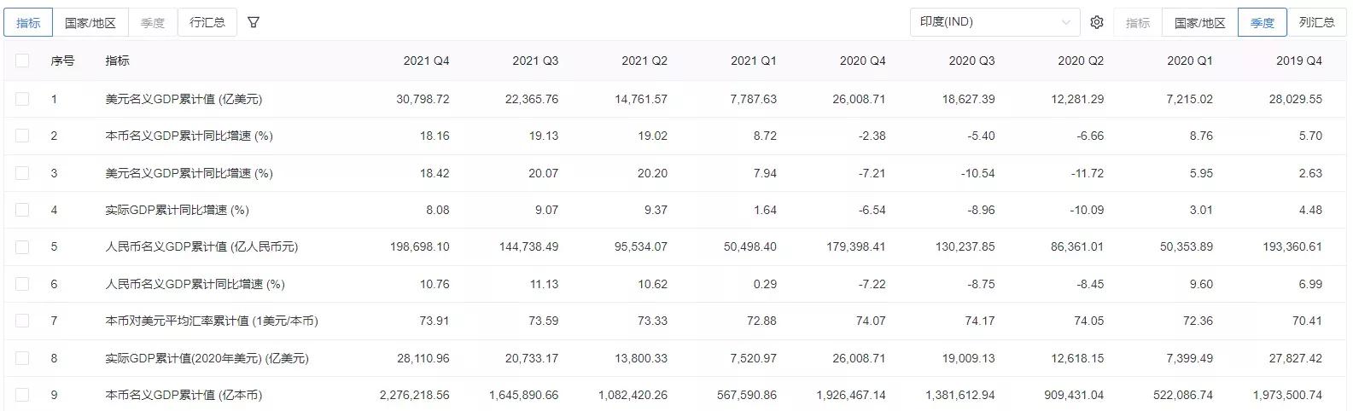Select row 7 exchange rate checkbox
The width and height of the screenshot is (1353, 411).
[22, 321]
